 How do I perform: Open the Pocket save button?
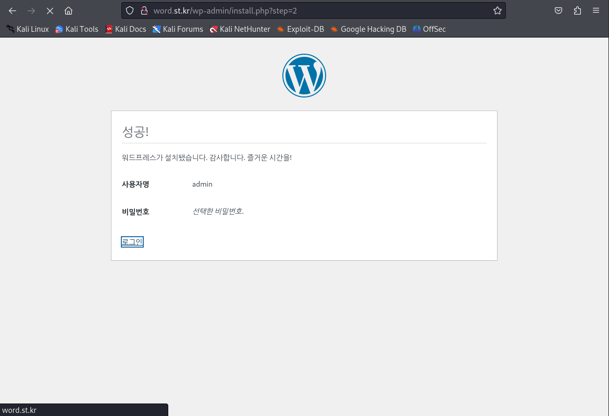tap(558, 11)
